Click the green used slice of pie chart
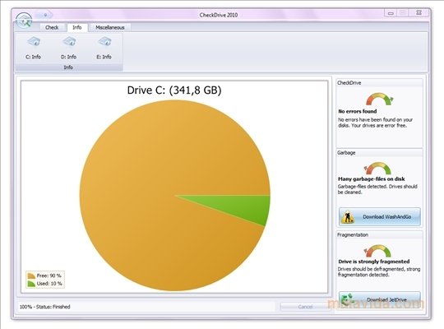The width and height of the screenshot is (444, 329). pos(238,207)
